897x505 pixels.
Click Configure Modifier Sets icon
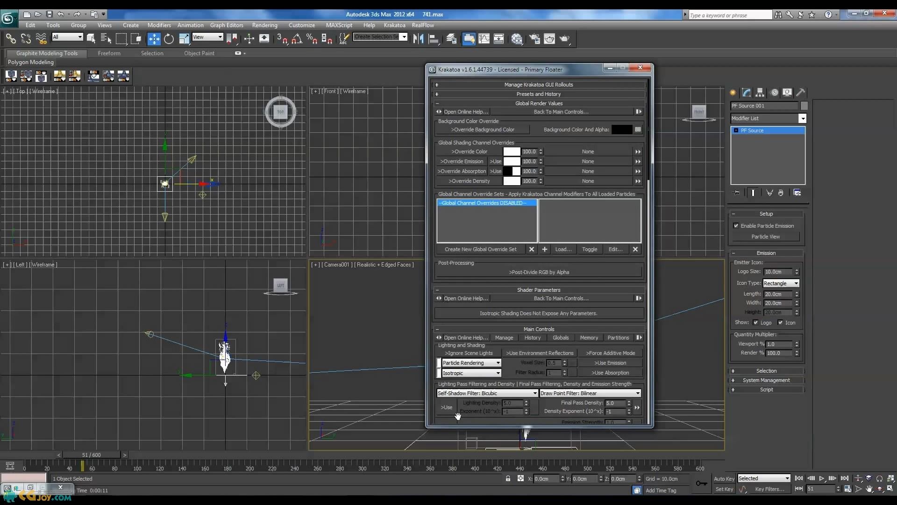pyautogui.click(x=797, y=193)
